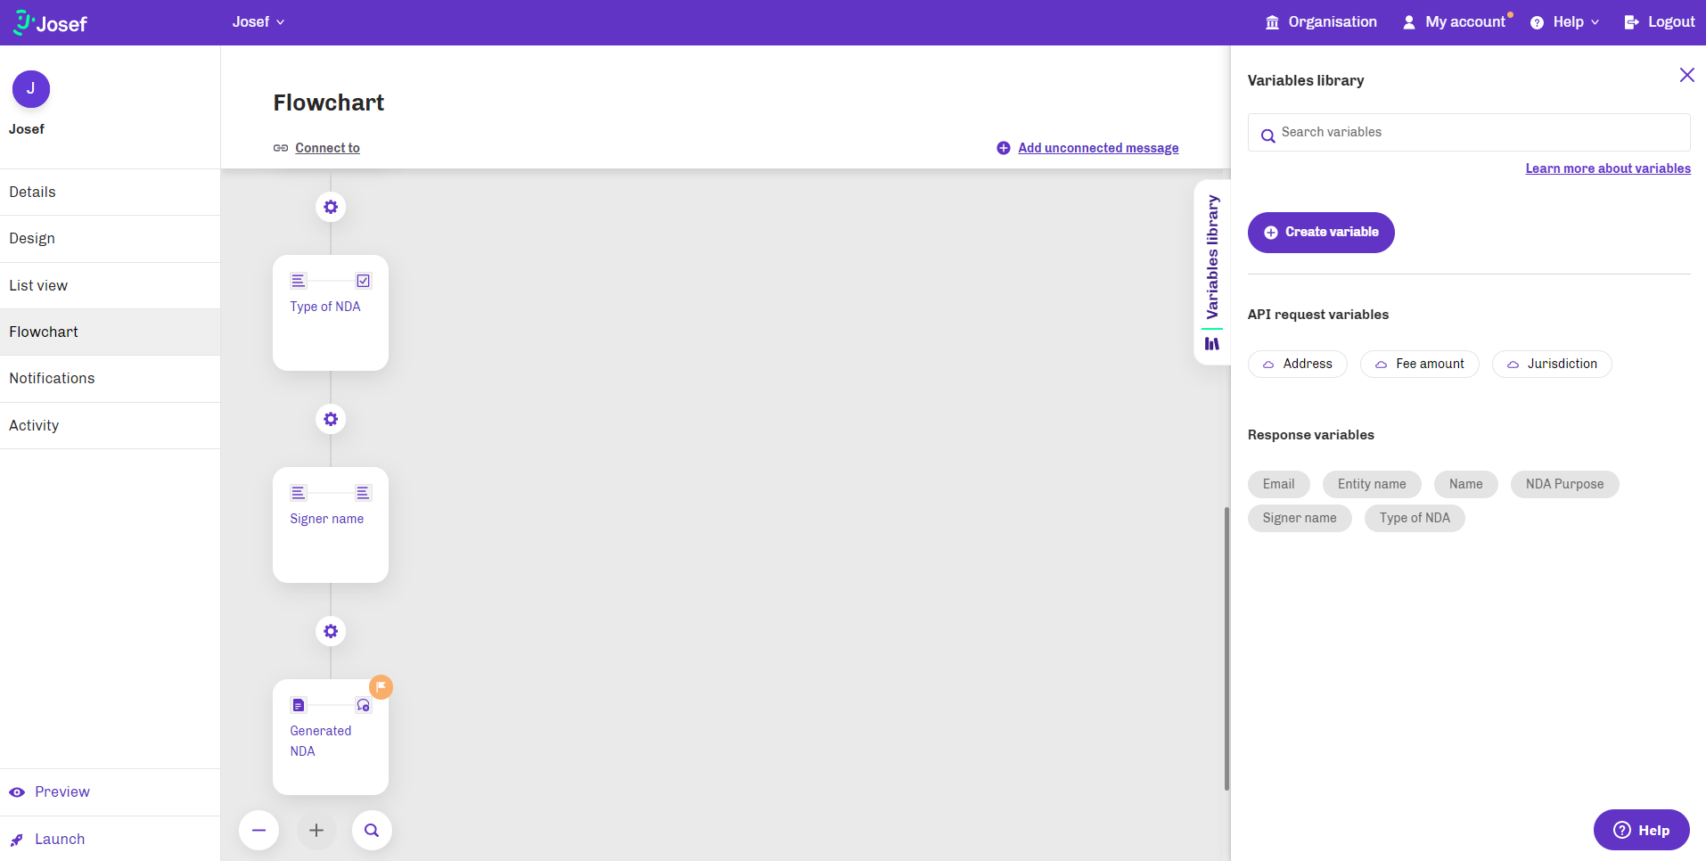Select the Fee amount API variable
The image size is (1706, 861).
[x=1420, y=364]
